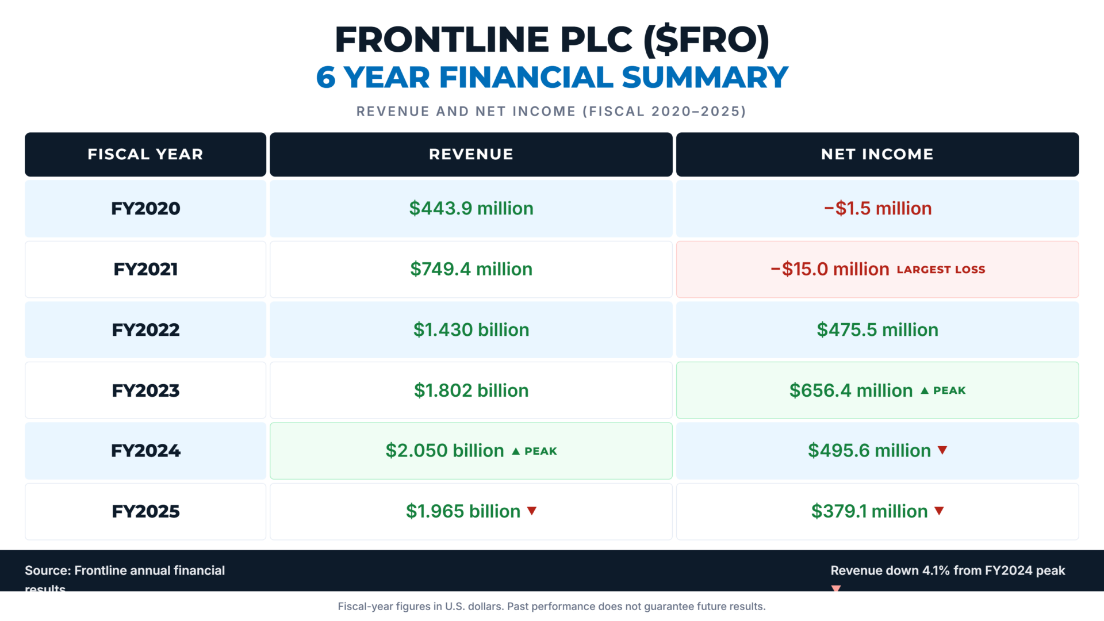This screenshot has height=621, width=1104.
Task: Click the green PEAK triangle in FY2024 revenue
Action: pos(516,451)
